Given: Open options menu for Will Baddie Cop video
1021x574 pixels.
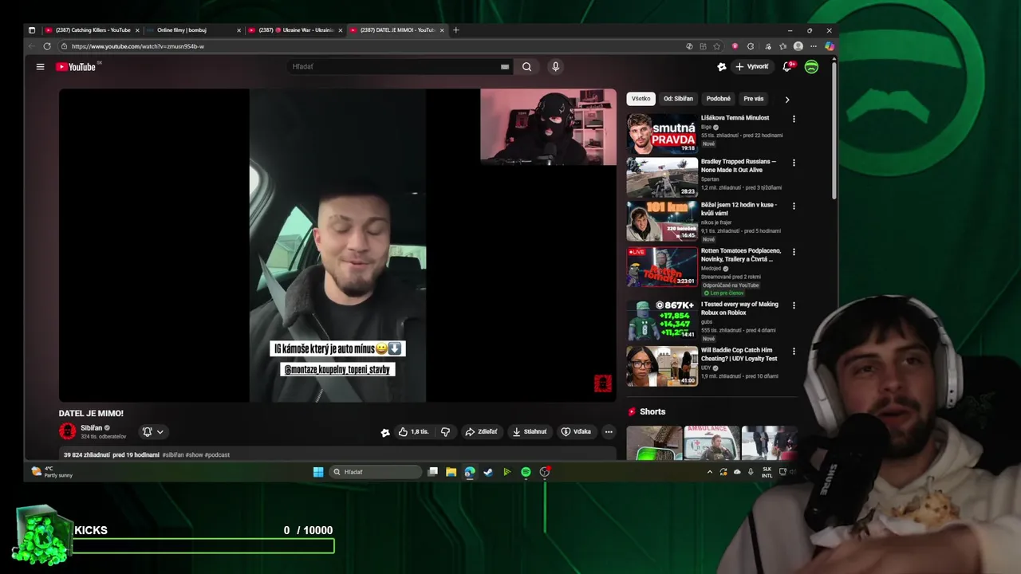Looking at the screenshot, I should pyautogui.click(x=794, y=351).
